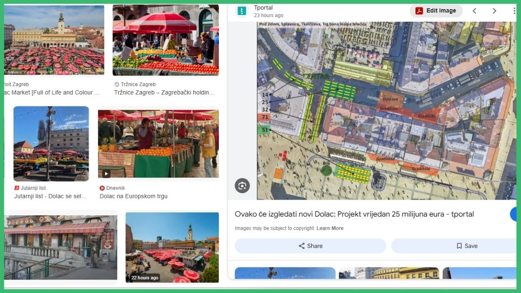Click the Tportal source favicon
Viewport: 521px width, 293px height.
pyautogui.click(x=241, y=10)
